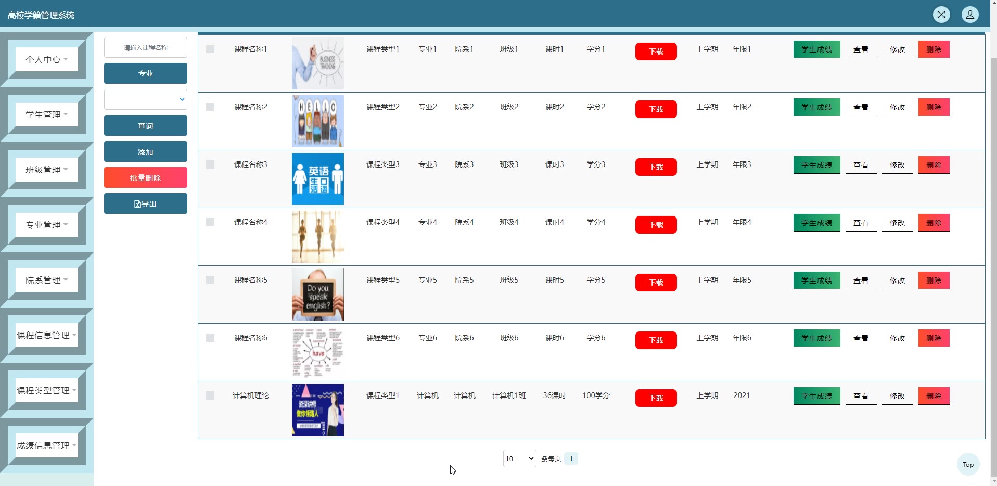The width and height of the screenshot is (997, 486).
Task: Open the business training thumbnail of 课程名称1
Action: [318, 63]
